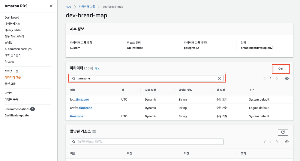The height and width of the screenshot is (161, 300).
Task: Open 이벤트 in sidebar
Action: coord(8,93)
